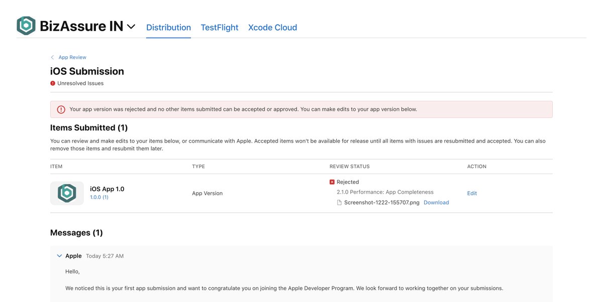This screenshot has width=603, height=302.
Task: Click the Unresolved Issues label
Action: [80, 83]
